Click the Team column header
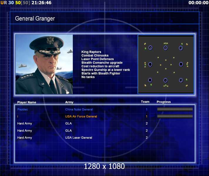This screenshot has height=176, width=209. click(x=145, y=102)
